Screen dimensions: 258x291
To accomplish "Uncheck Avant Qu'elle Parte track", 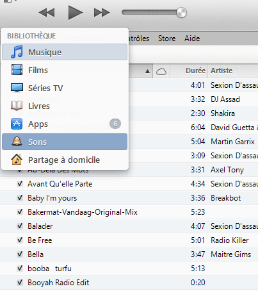I will click(x=20, y=184).
